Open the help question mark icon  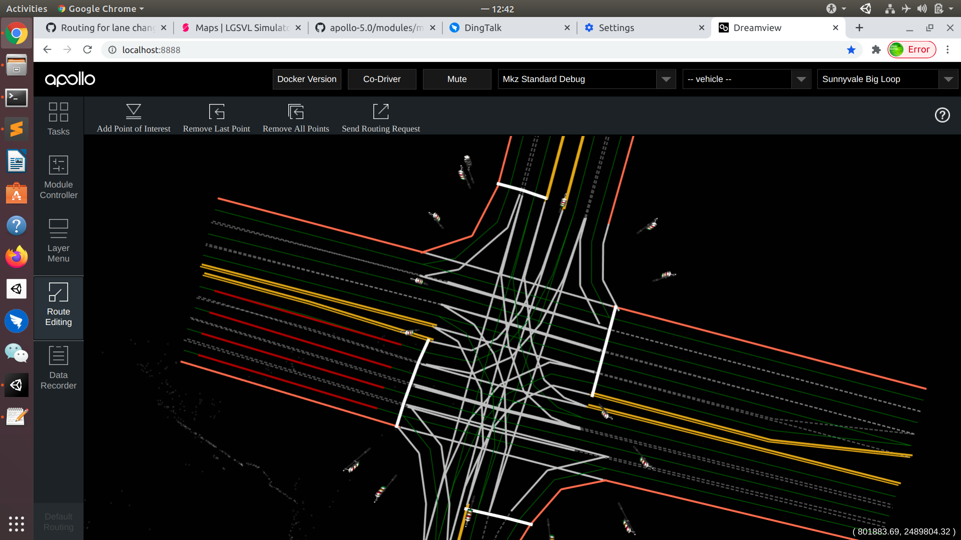[x=942, y=115]
